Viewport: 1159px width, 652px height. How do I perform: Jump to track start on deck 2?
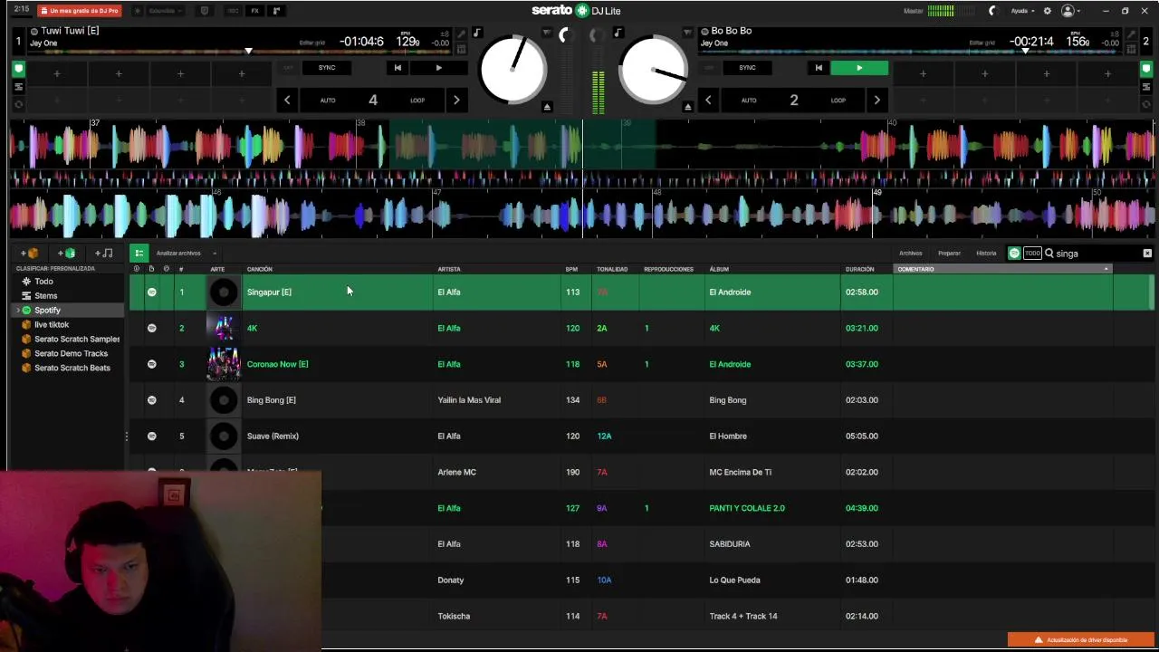[819, 68]
